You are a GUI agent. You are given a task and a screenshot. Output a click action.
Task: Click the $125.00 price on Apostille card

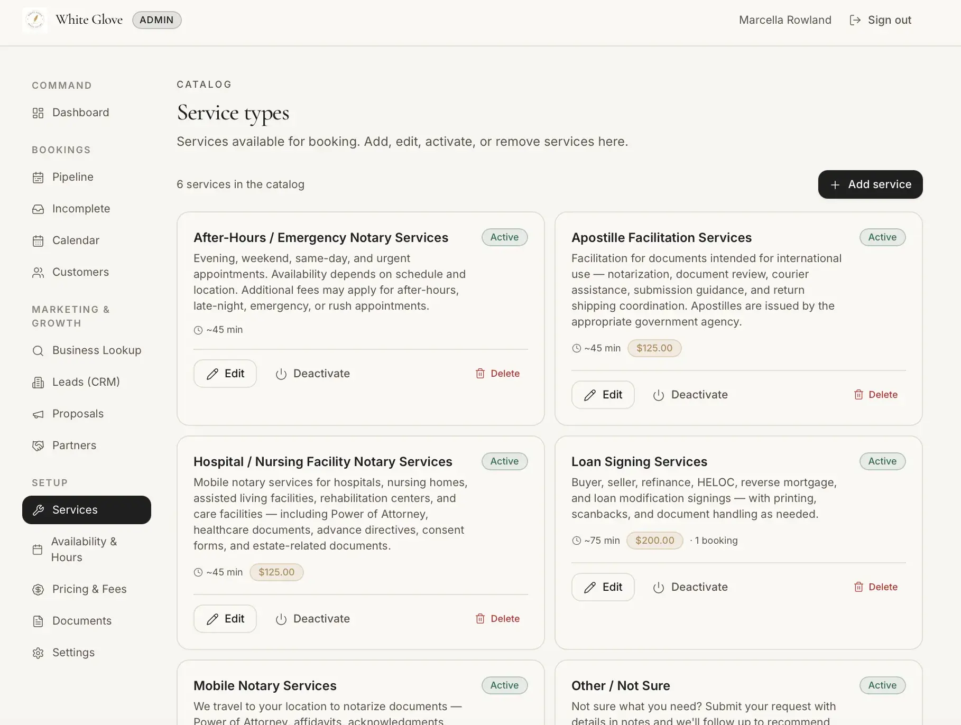point(654,348)
